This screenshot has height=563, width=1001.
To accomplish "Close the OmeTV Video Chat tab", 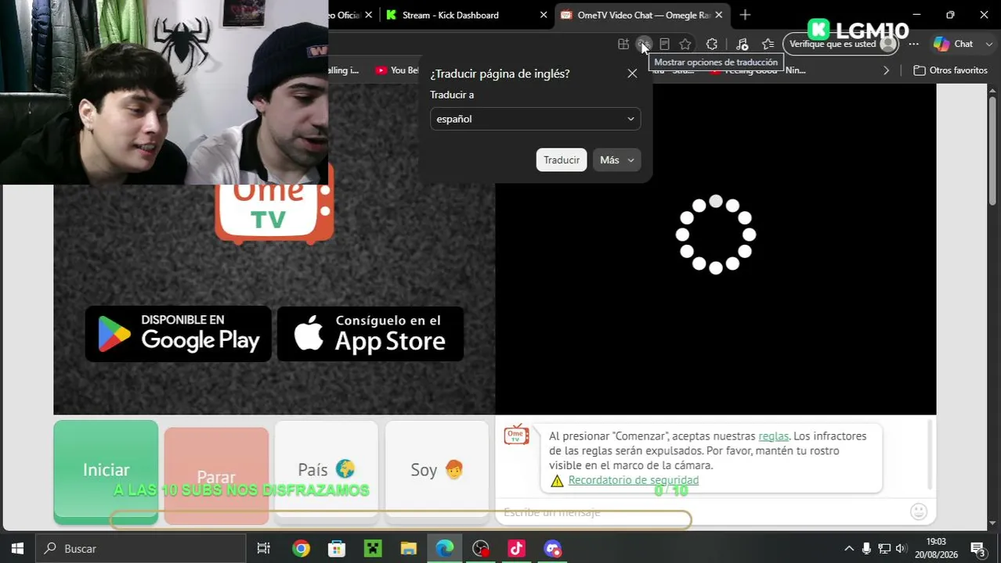I will tap(718, 15).
